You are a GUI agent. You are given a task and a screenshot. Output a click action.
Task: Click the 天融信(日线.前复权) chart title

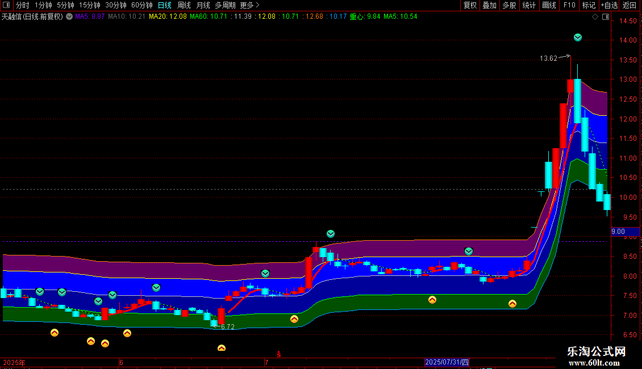pos(32,17)
